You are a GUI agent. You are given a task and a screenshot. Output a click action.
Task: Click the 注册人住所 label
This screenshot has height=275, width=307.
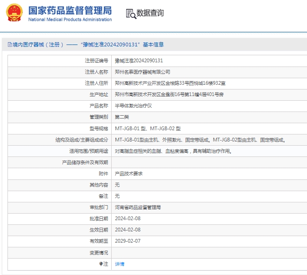click(96, 83)
